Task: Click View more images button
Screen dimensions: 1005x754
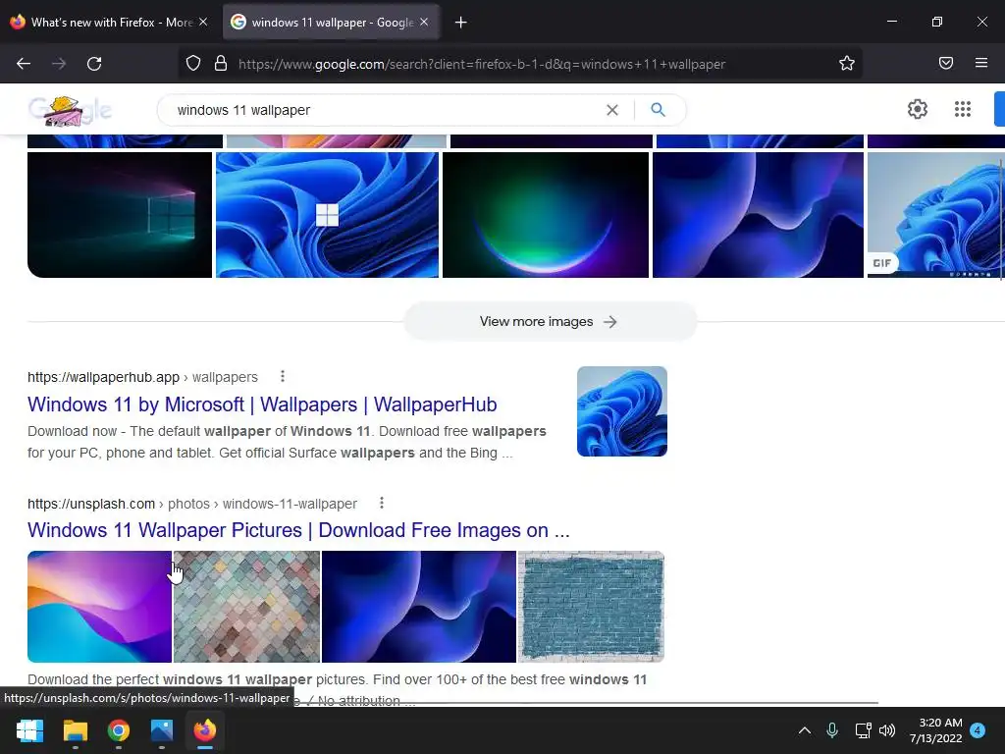Action: point(550,321)
